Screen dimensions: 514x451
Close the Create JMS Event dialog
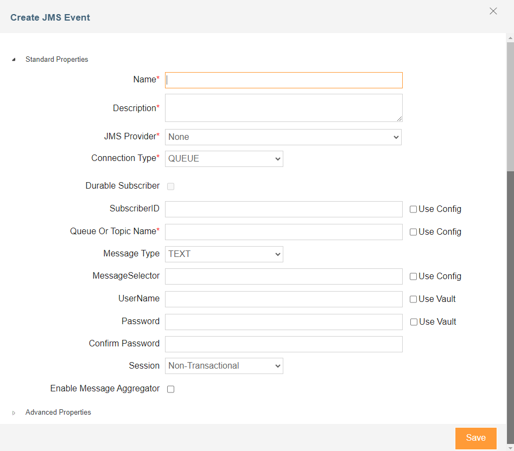click(493, 11)
